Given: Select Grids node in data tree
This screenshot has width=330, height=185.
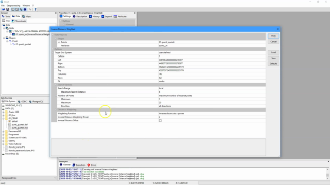Looking at the screenshot, I should (11, 28).
